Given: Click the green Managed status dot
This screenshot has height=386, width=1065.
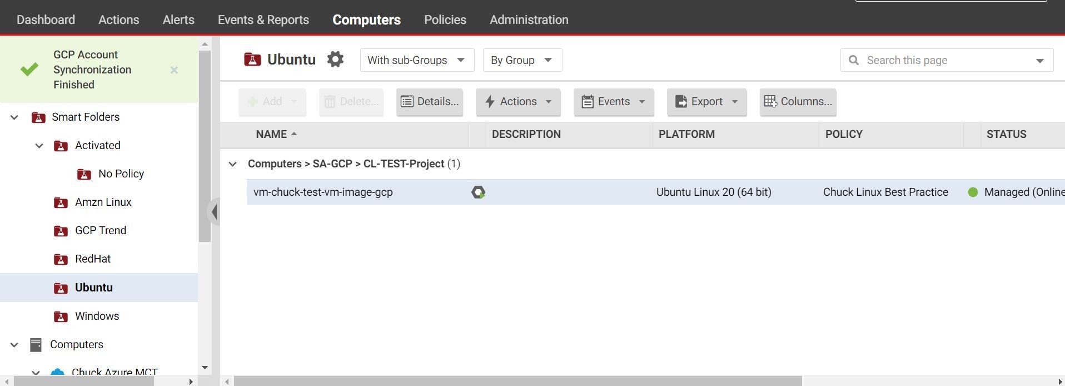Looking at the screenshot, I should pyautogui.click(x=973, y=192).
